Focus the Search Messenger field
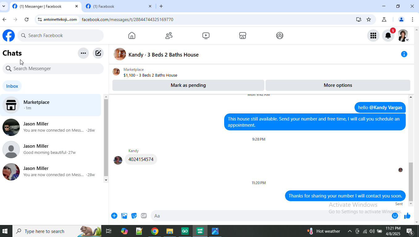 (53, 69)
